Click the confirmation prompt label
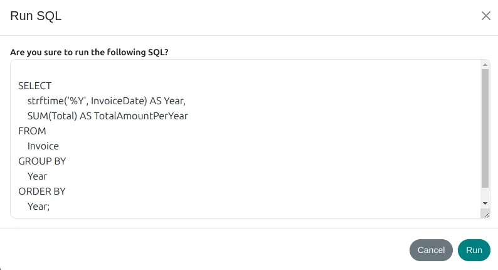This screenshot has width=498, height=270. click(89, 53)
